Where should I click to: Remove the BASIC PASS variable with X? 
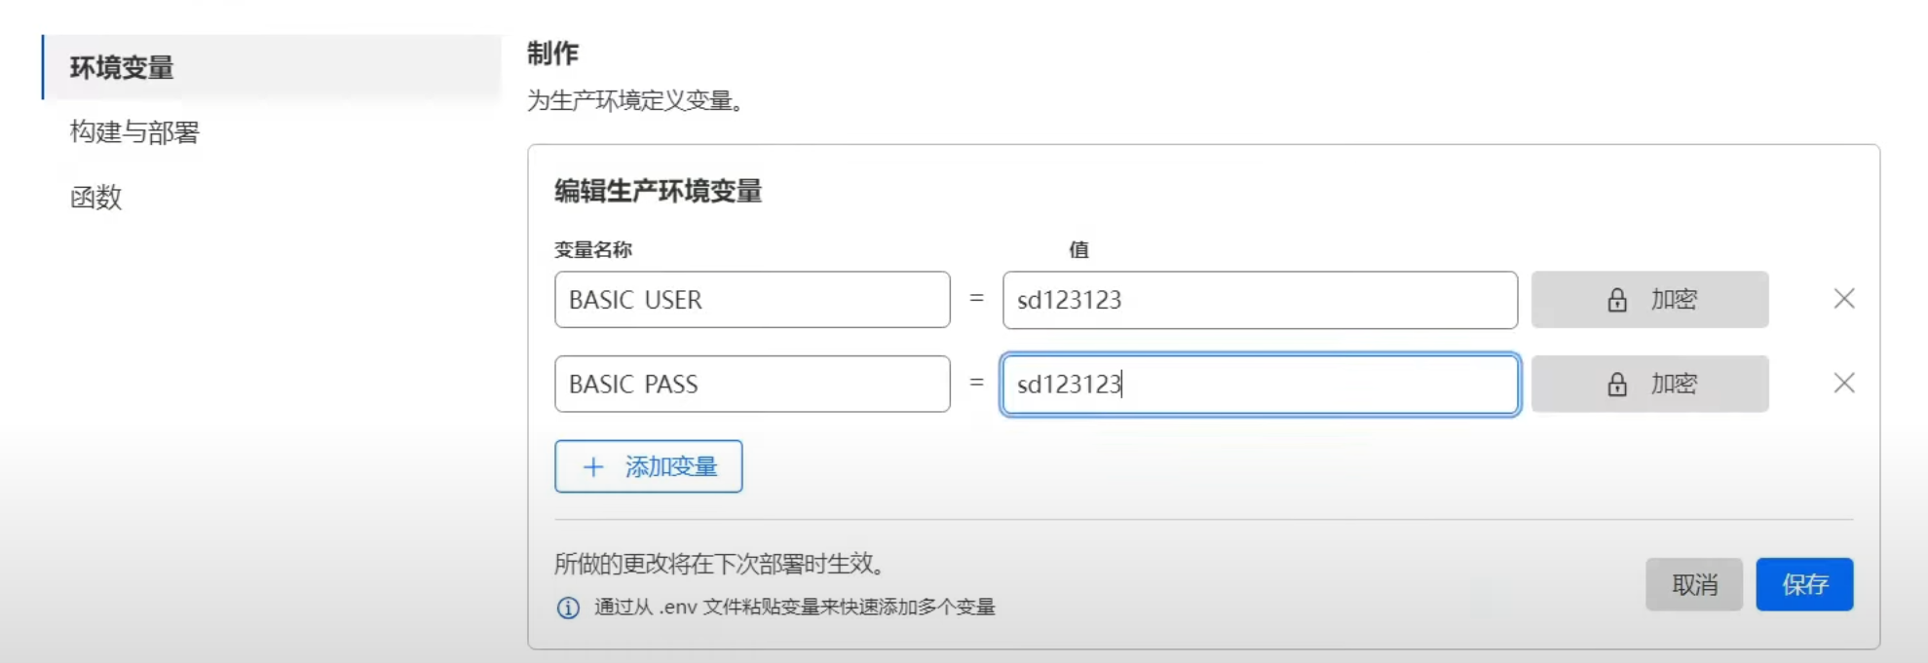(1844, 384)
